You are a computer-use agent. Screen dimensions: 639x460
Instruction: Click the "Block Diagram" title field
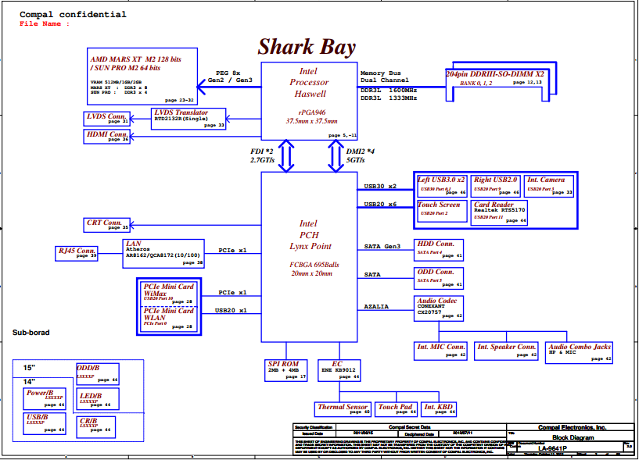point(573,437)
